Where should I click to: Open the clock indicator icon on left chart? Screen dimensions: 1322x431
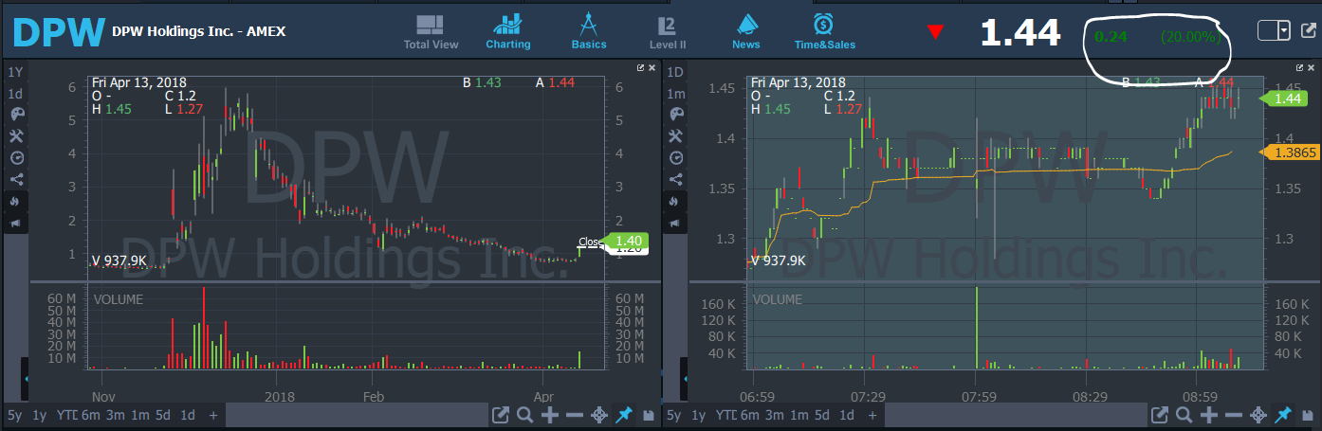[15, 158]
